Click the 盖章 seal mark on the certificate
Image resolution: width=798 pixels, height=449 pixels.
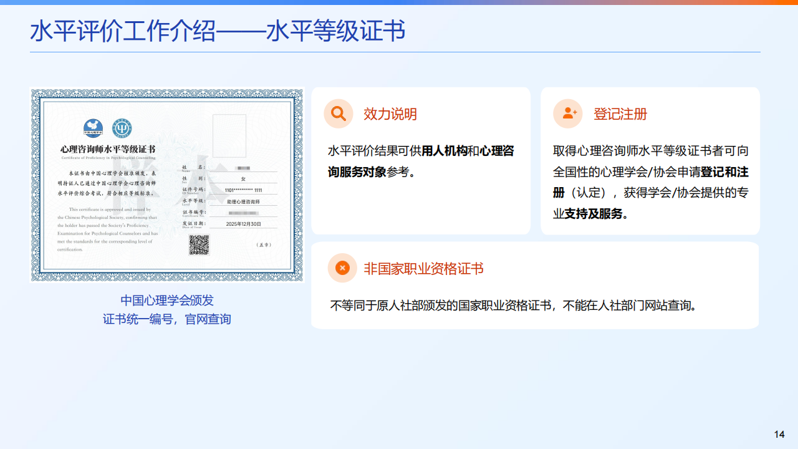coord(265,244)
